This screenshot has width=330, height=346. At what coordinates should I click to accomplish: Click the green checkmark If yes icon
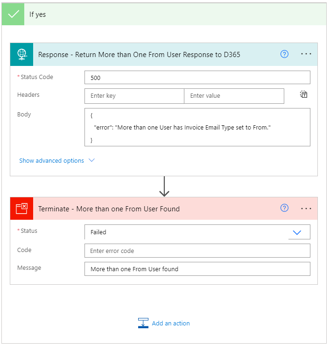(13, 14)
